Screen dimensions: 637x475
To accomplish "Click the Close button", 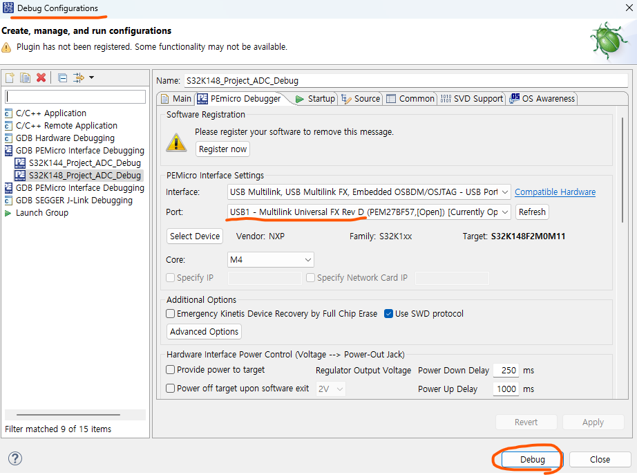I will coord(600,460).
